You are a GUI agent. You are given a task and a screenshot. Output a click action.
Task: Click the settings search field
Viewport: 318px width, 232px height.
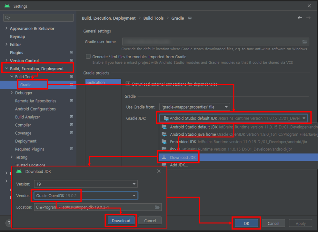[38, 18]
